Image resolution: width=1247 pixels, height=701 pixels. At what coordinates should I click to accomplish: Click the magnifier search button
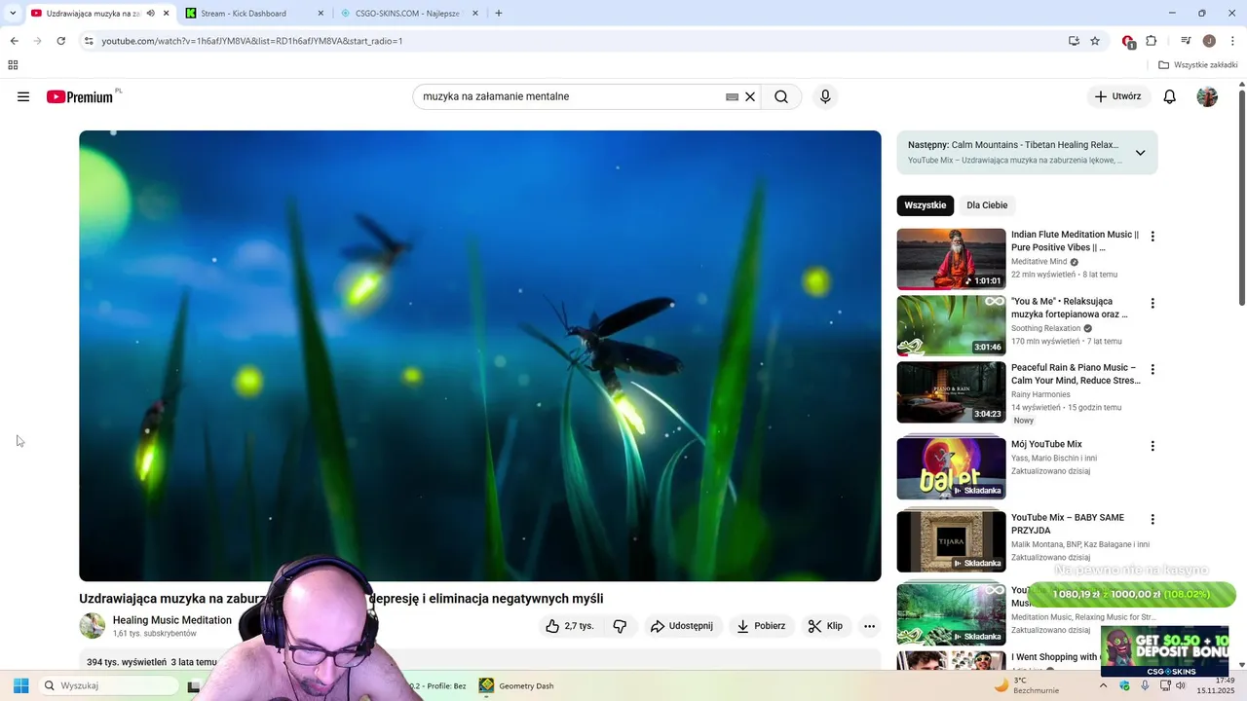pos(781,96)
